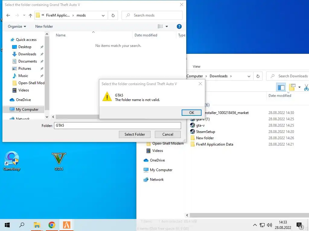Screen dimensions: 309x231
Task: Open the volume control in tray
Action: tap(269, 225)
